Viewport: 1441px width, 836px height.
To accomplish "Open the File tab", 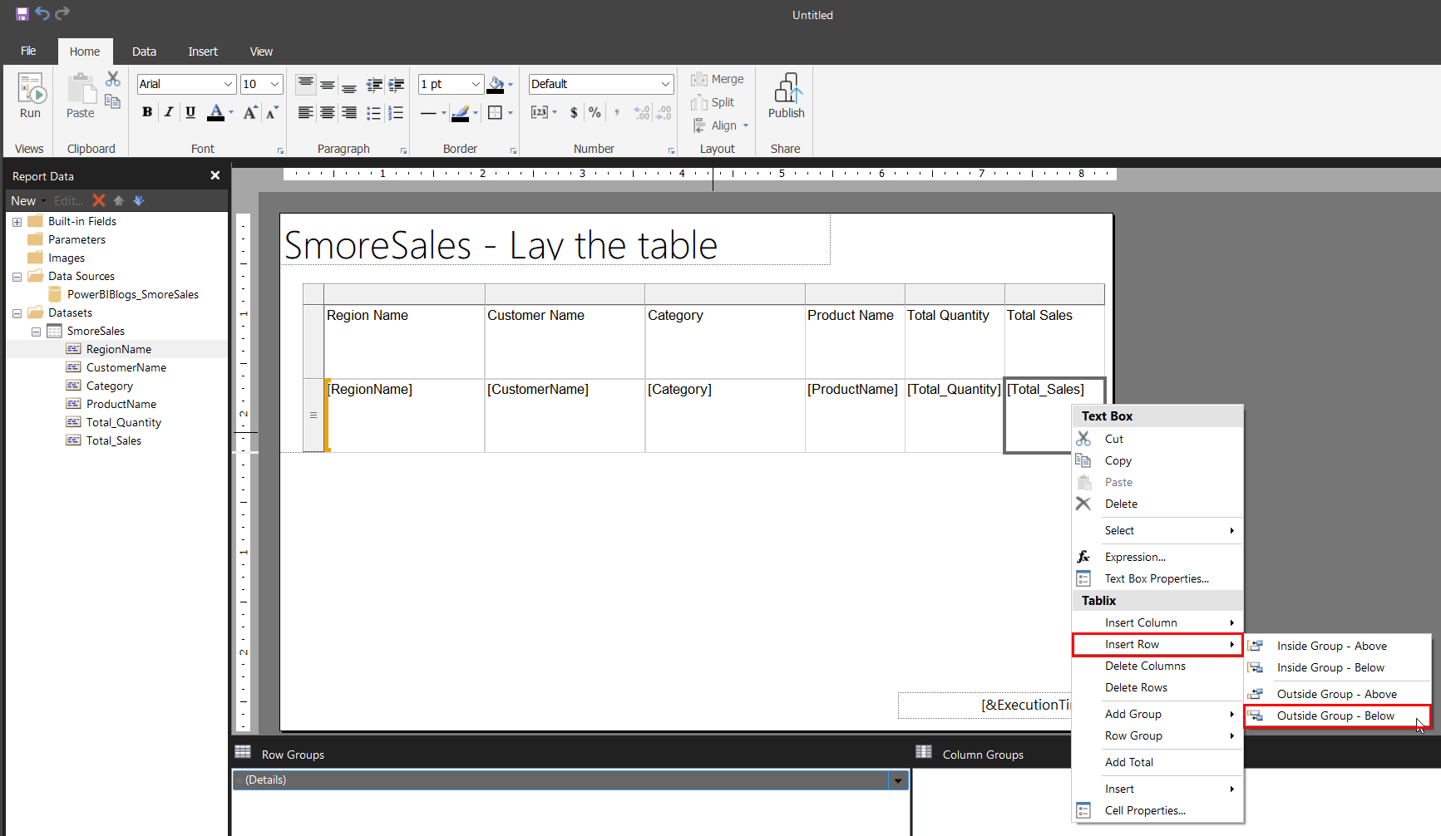I will [x=28, y=52].
